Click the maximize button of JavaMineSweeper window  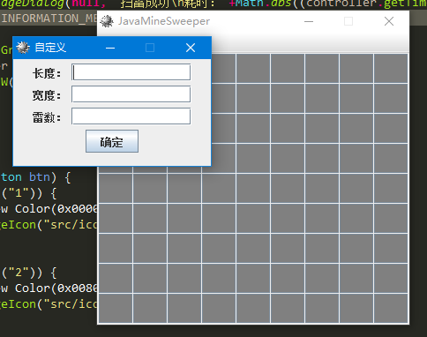pos(348,21)
